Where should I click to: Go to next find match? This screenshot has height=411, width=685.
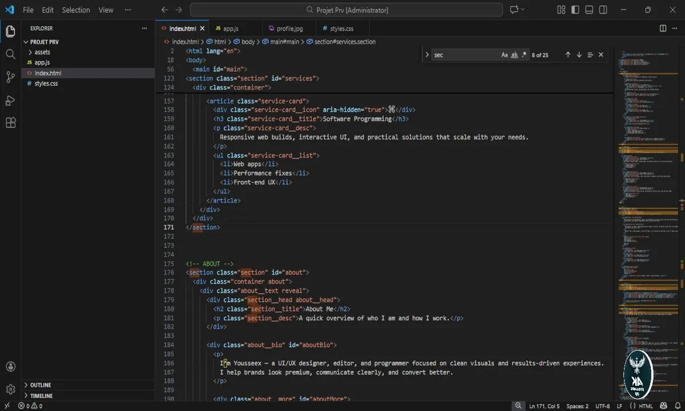click(x=579, y=55)
